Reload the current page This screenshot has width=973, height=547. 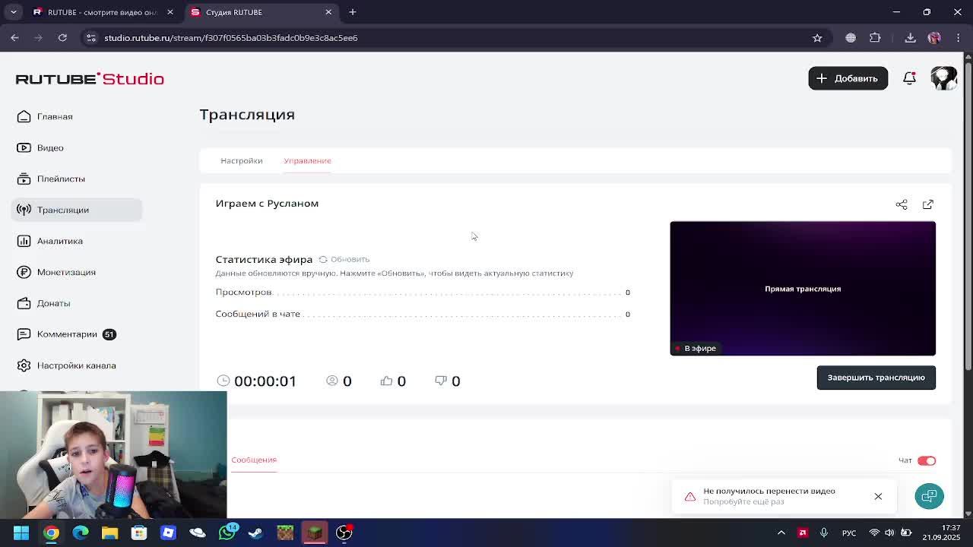click(x=62, y=37)
